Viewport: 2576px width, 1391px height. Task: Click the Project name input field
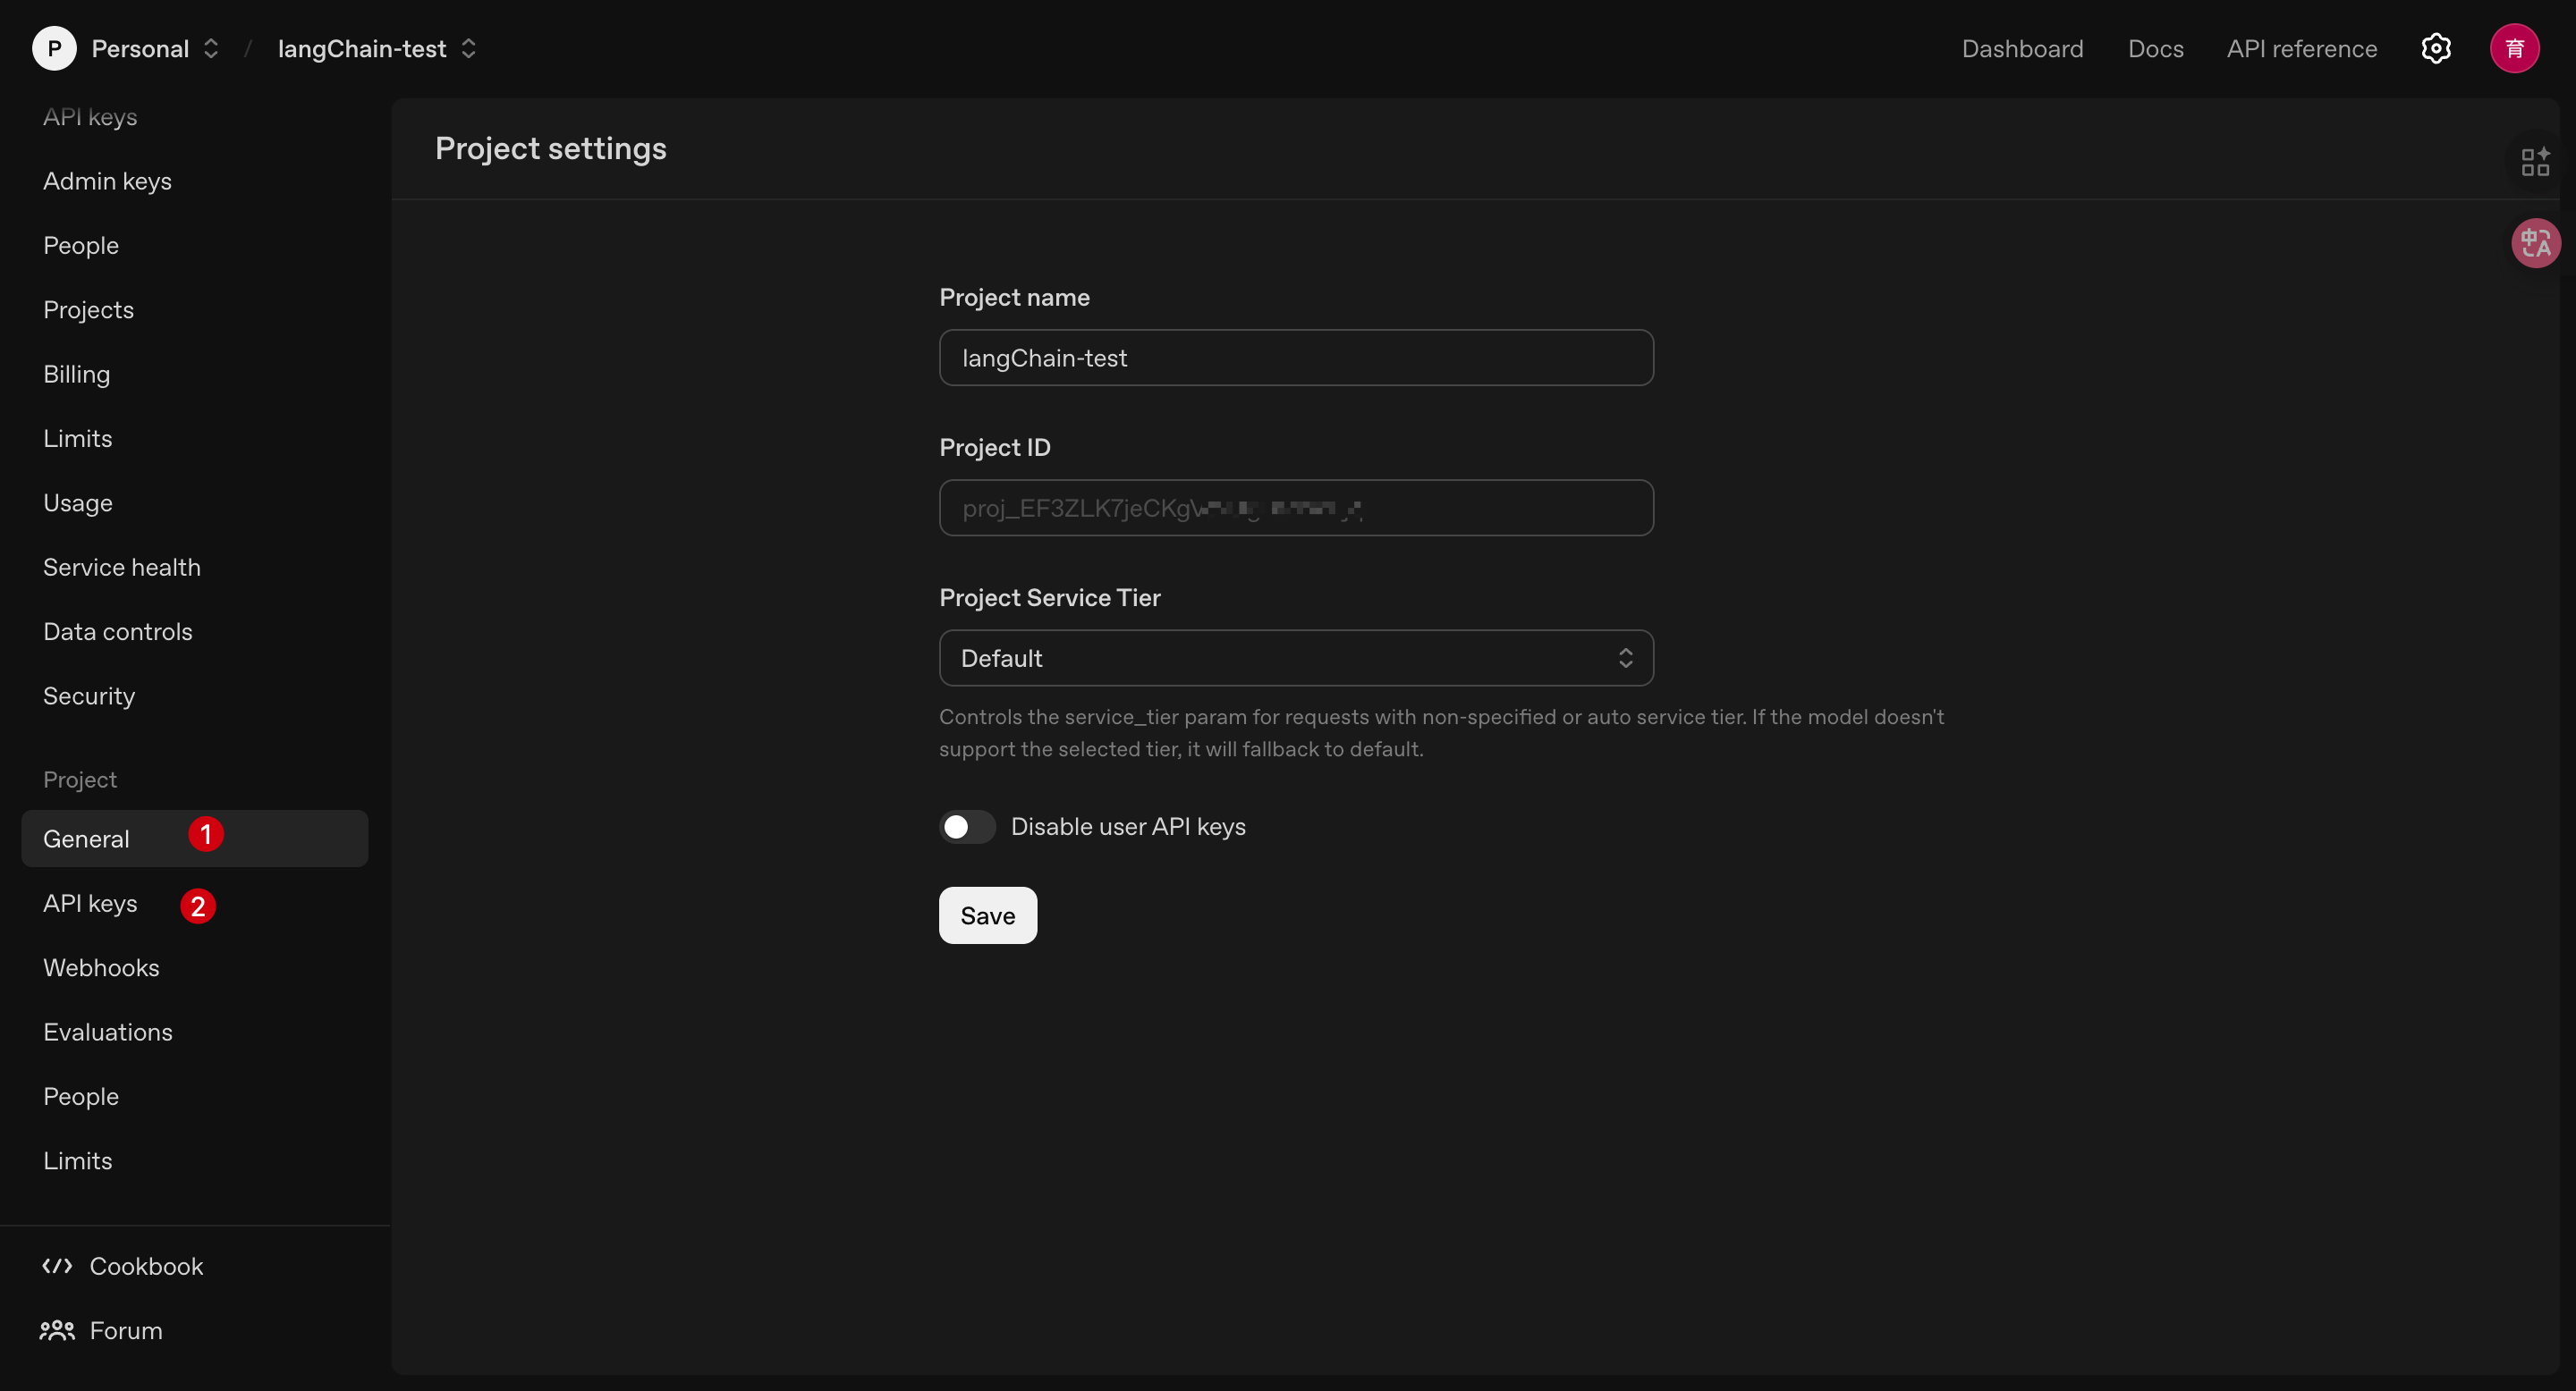point(1295,358)
